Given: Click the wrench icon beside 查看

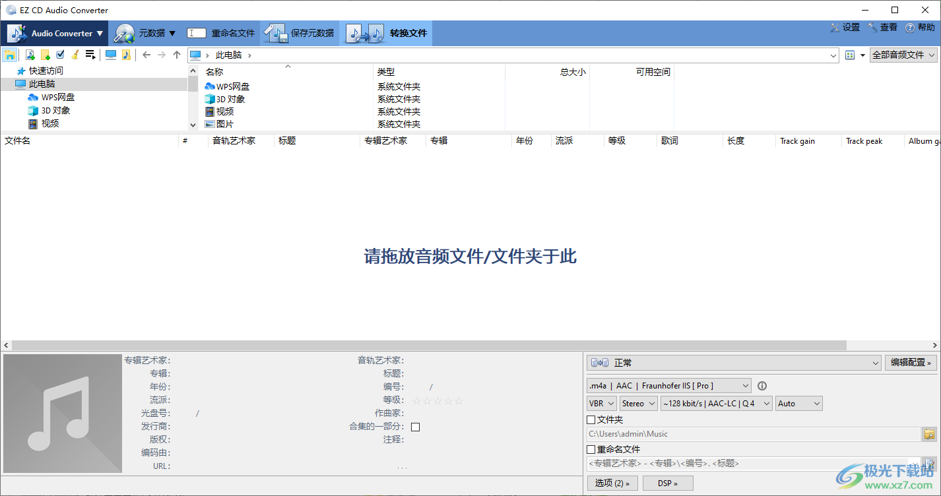Looking at the screenshot, I should click(x=872, y=27).
